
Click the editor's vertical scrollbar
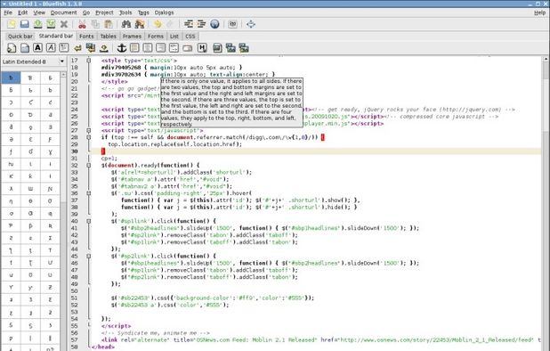click(x=546, y=204)
